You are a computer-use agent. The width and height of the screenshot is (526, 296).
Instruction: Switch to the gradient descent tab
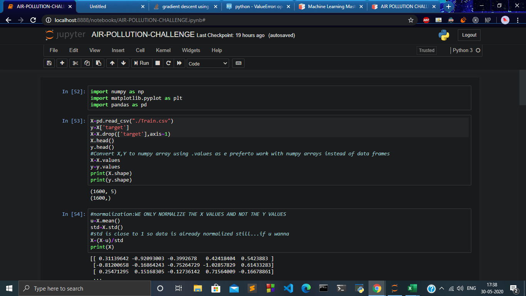pos(185,7)
